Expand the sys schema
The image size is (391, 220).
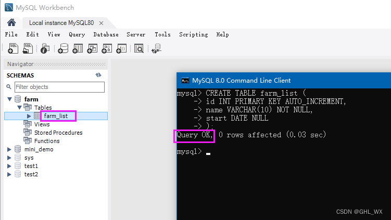click(9, 158)
